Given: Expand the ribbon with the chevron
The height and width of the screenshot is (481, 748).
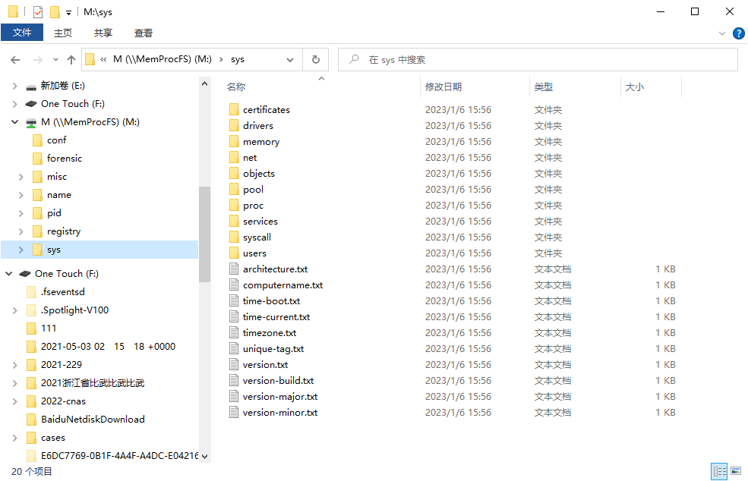Looking at the screenshot, I should 721,33.
